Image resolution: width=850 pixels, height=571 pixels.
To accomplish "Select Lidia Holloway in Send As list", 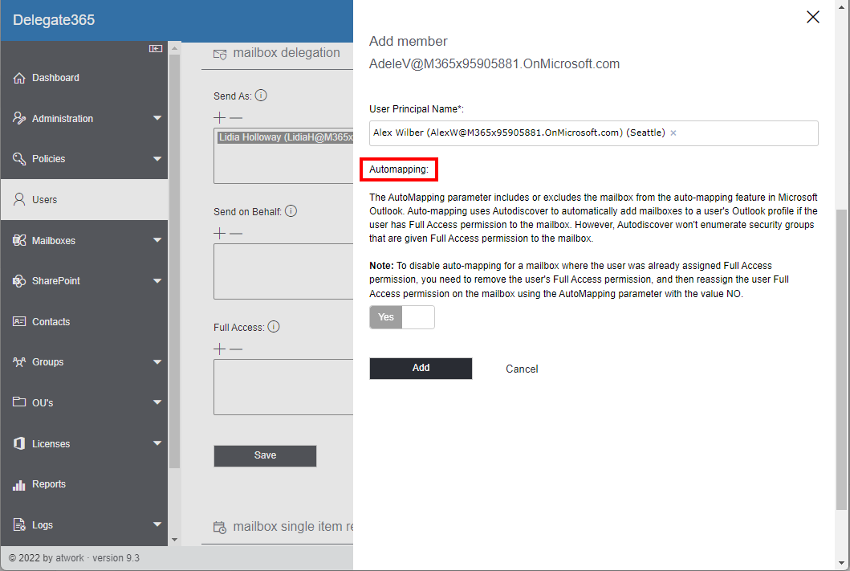I will click(286, 137).
